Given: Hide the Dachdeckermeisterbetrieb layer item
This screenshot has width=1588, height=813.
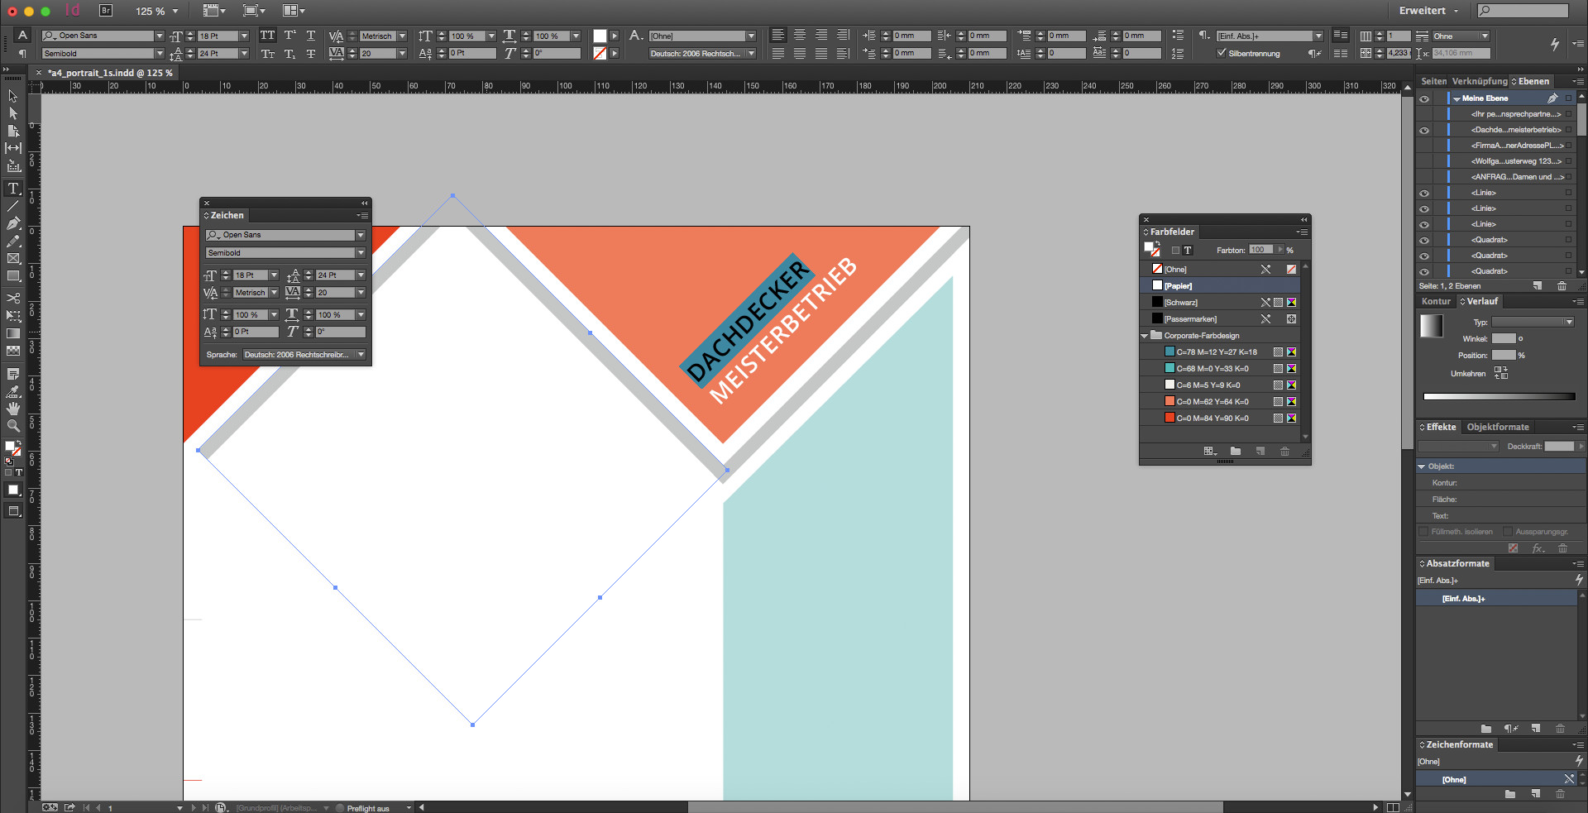Looking at the screenshot, I should (1424, 130).
